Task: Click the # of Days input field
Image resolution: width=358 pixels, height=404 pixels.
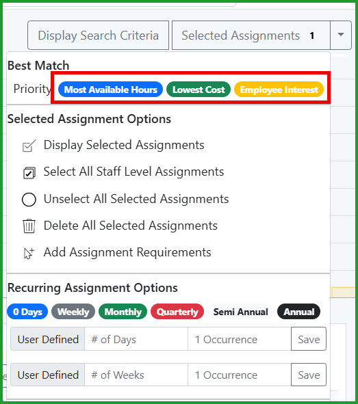Action: pos(136,339)
